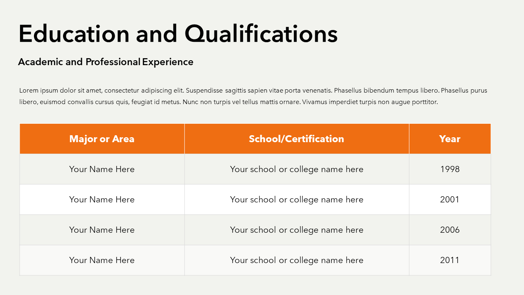Select the 2011 year cell
The width and height of the screenshot is (524, 295).
click(x=449, y=260)
